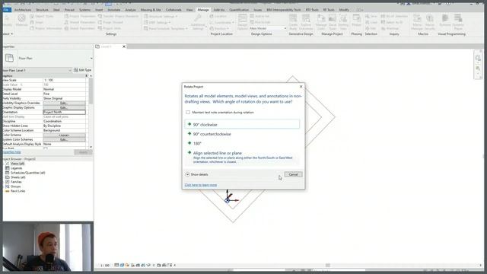Select Align selected line or plane option
The width and height of the screenshot is (487, 274).
pos(242,157)
